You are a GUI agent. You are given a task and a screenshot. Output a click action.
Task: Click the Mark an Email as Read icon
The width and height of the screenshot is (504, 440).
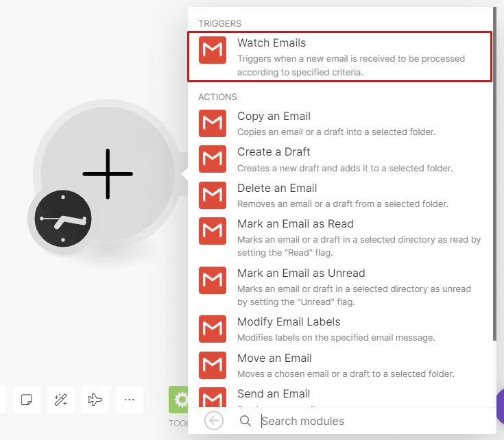coord(213,231)
